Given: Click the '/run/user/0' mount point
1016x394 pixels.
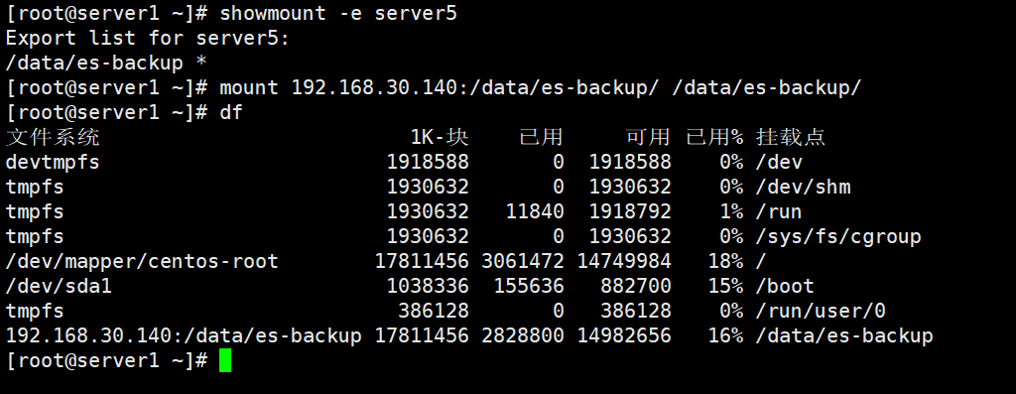Looking at the screenshot, I should pyautogui.click(x=821, y=312).
